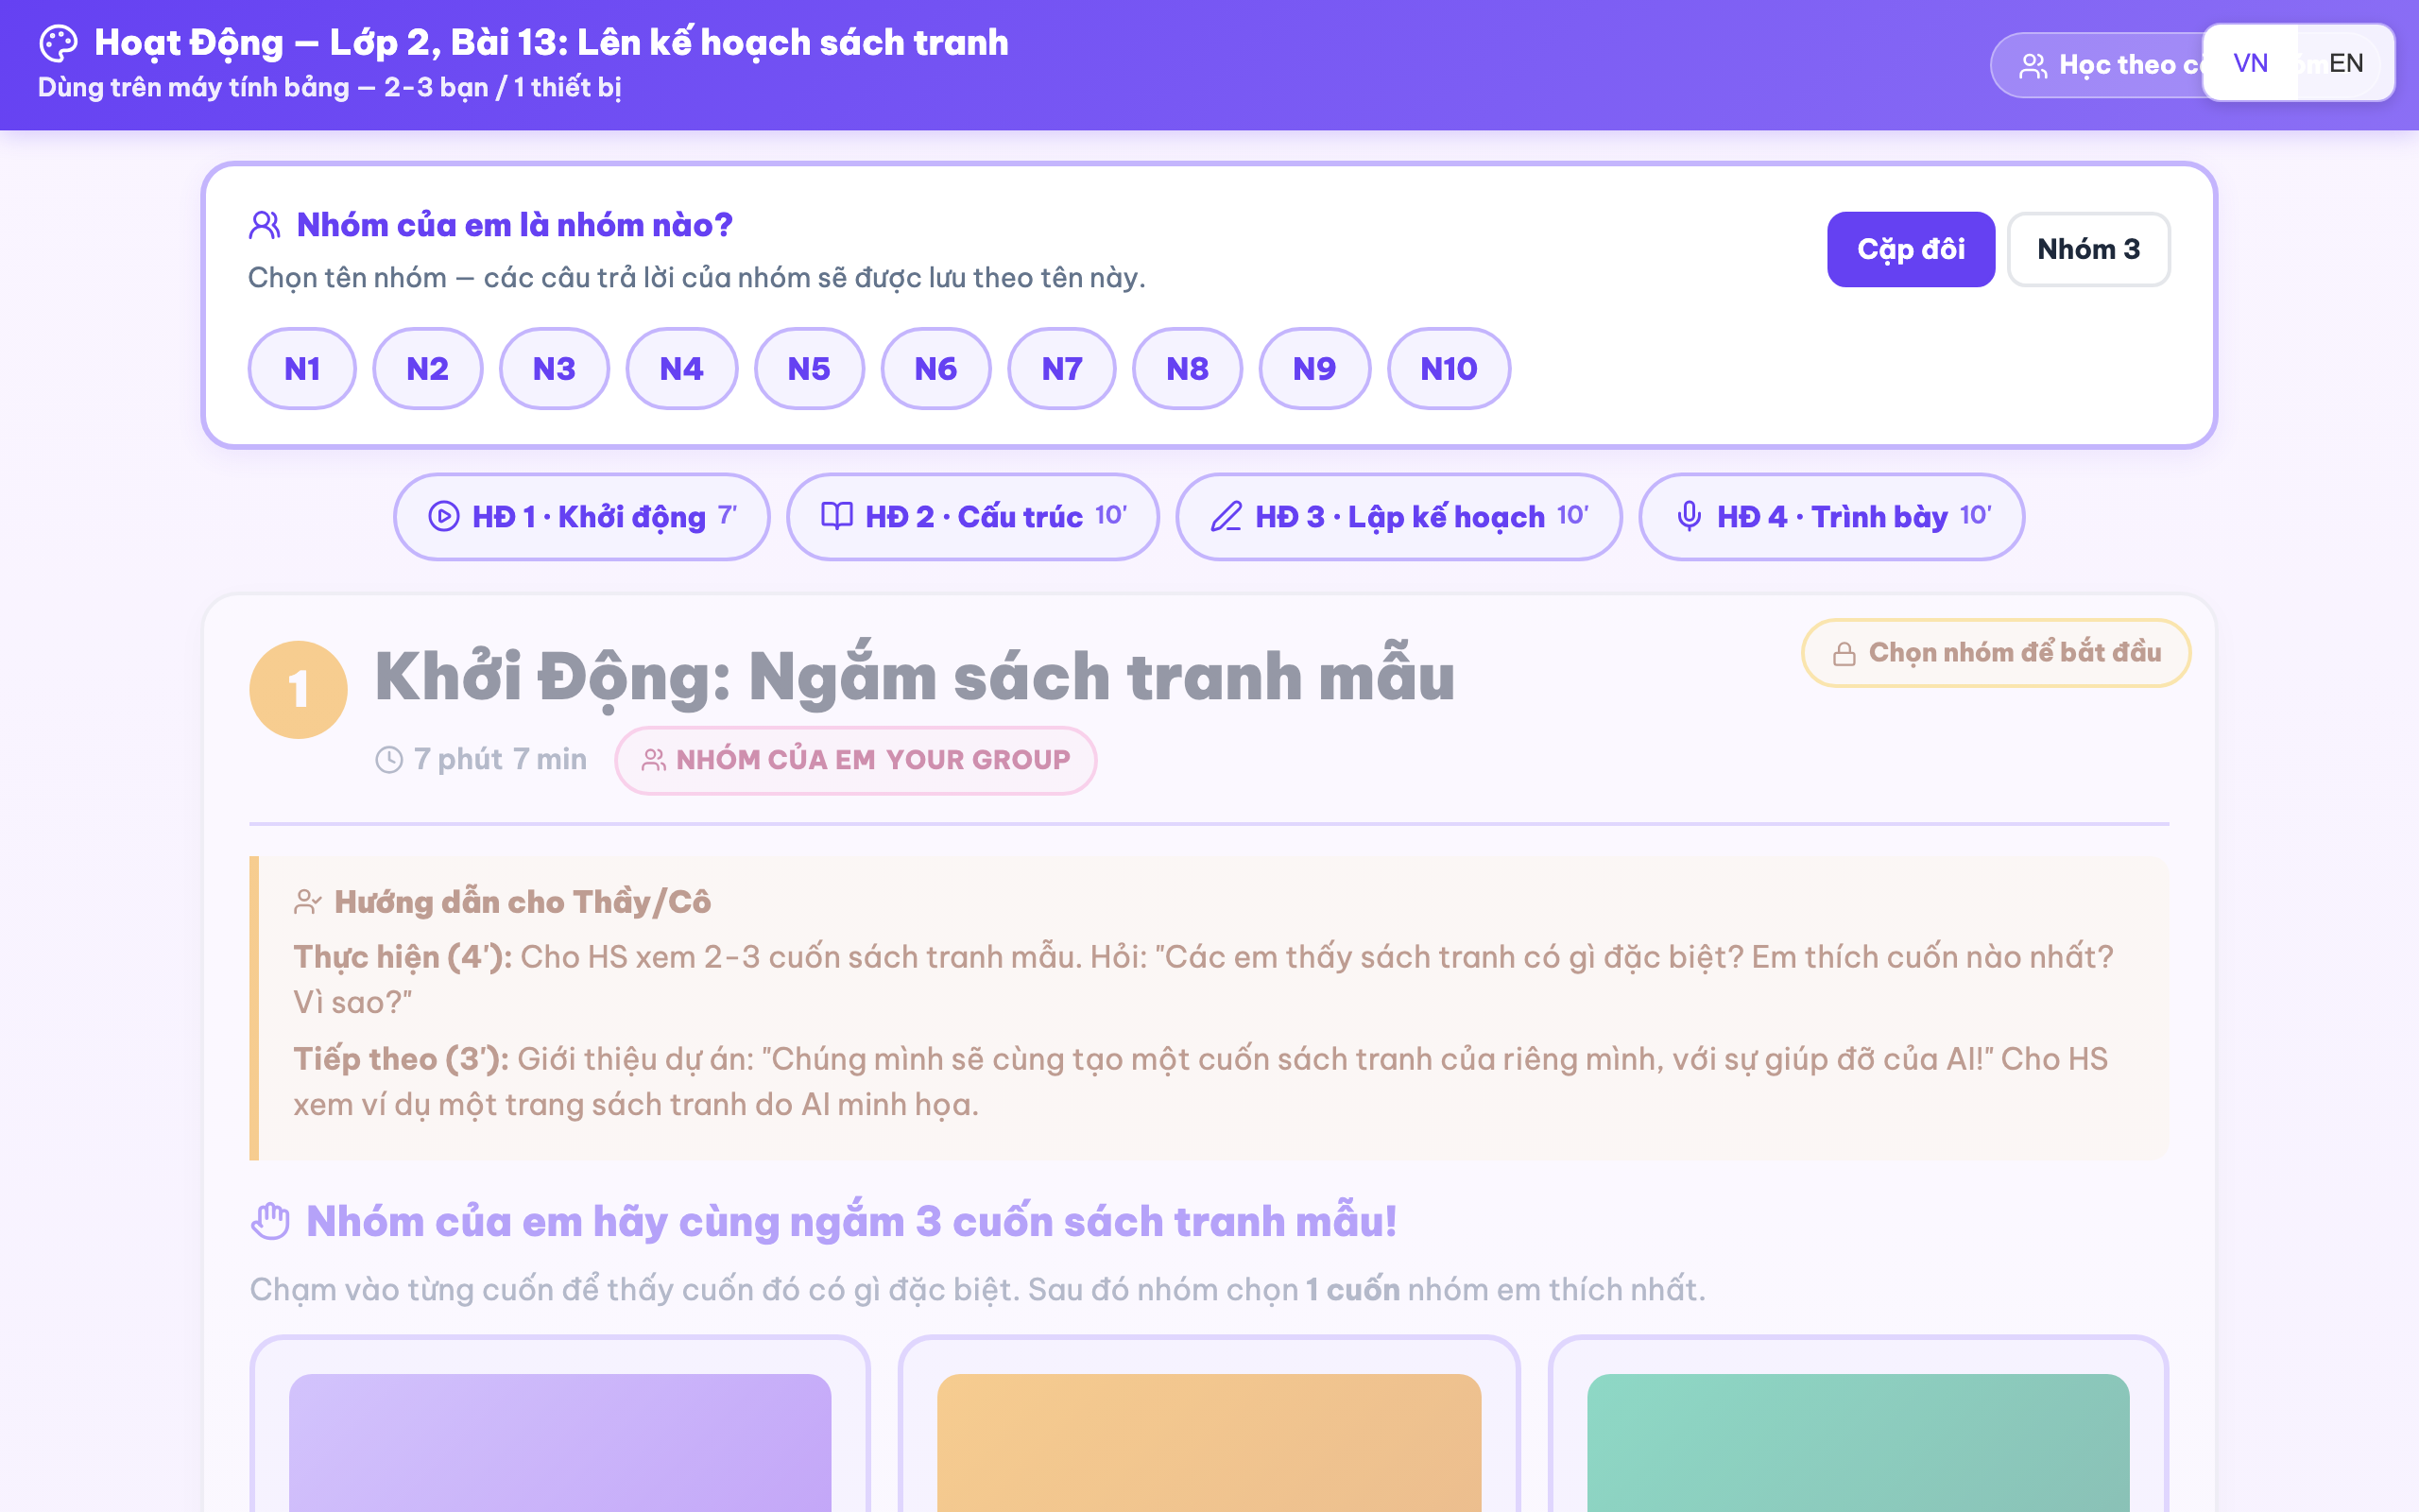Choose group N10
This screenshot has height=1512, width=2419.
(x=1449, y=369)
